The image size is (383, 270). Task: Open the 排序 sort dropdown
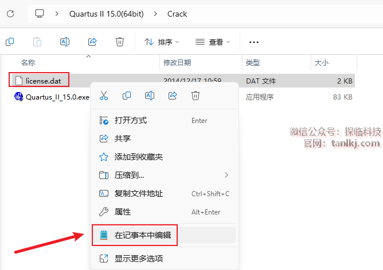click(x=162, y=42)
